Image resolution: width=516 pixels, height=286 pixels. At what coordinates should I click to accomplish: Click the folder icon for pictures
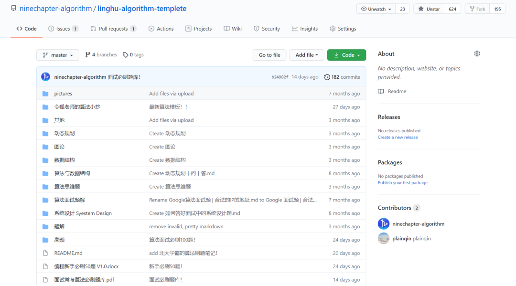click(x=45, y=94)
